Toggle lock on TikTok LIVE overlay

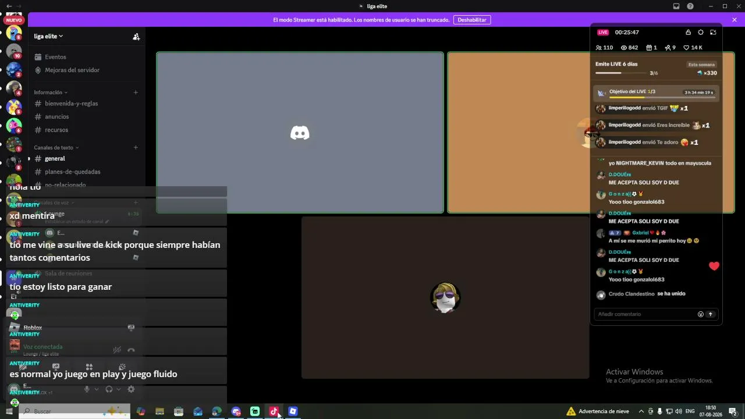pyautogui.click(x=689, y=33)
